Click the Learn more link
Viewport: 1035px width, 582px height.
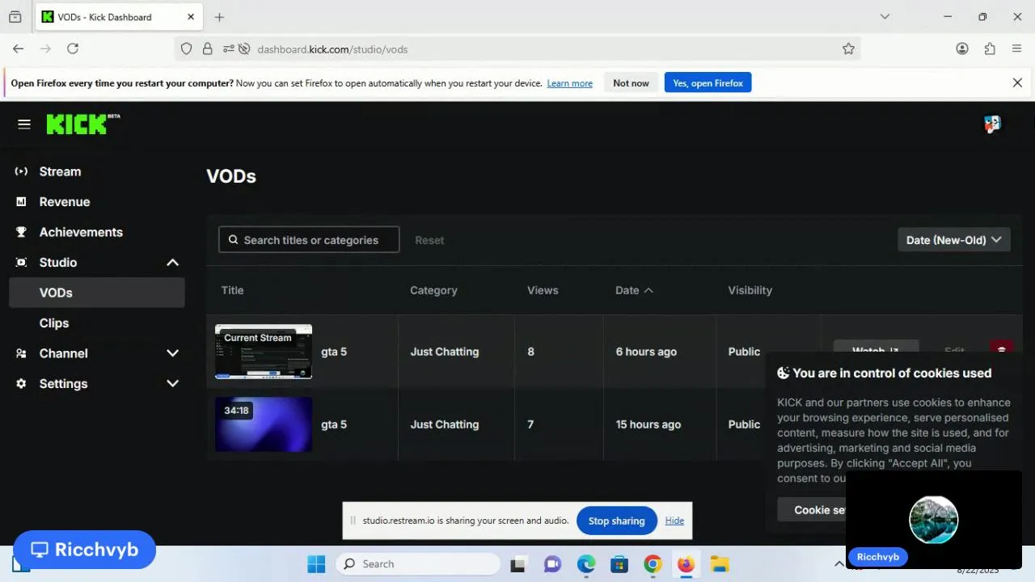569,83
